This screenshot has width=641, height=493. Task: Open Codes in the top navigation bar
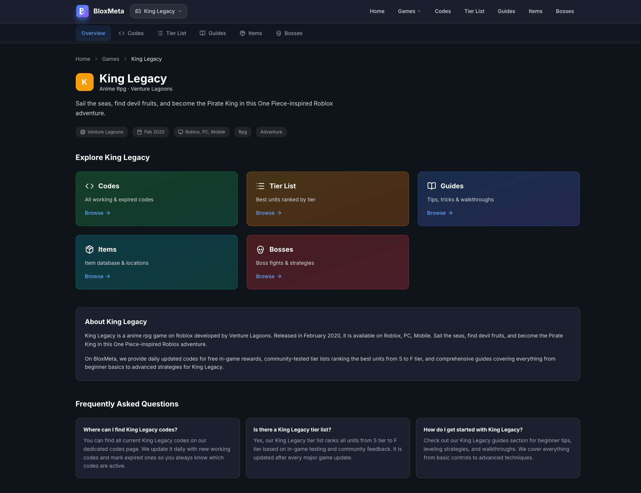(x=443, y=11)
